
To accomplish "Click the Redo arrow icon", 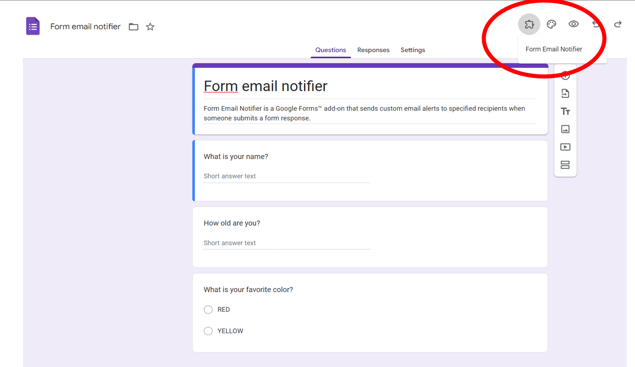I will (x=618, y=24).
